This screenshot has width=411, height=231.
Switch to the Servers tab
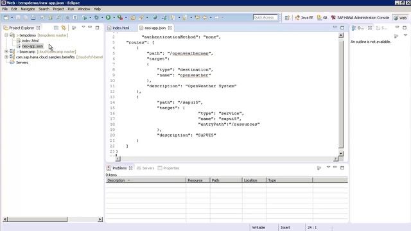(146, 168)
